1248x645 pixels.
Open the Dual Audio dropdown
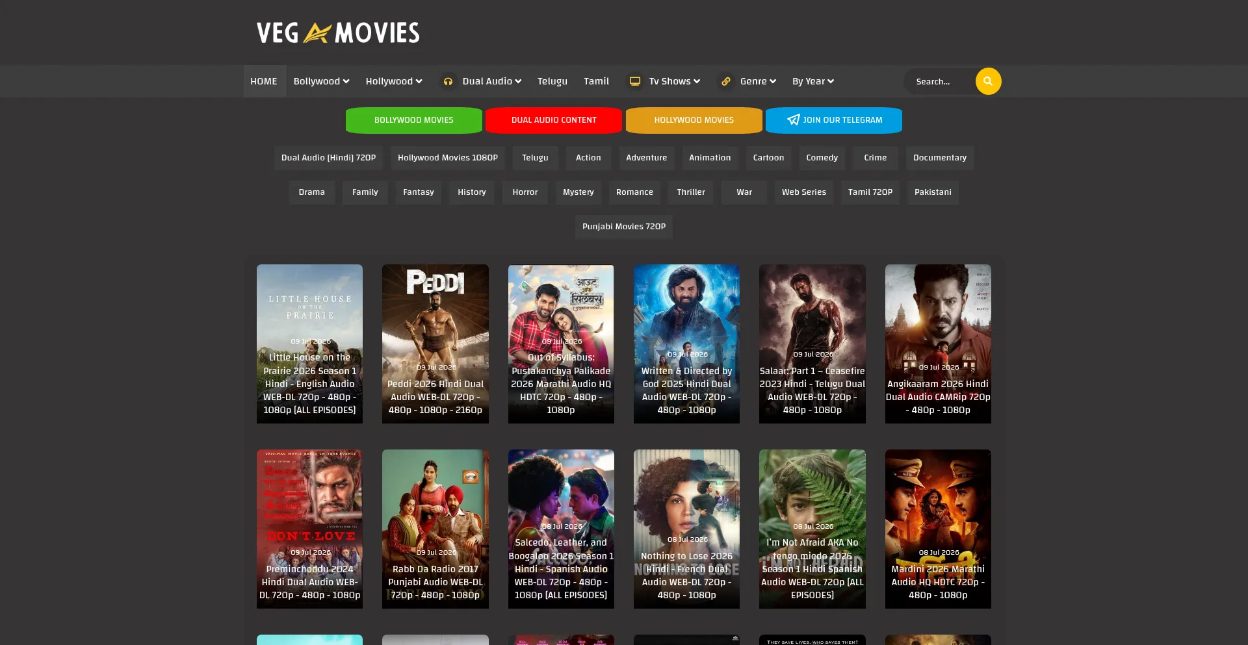(492, 81)
